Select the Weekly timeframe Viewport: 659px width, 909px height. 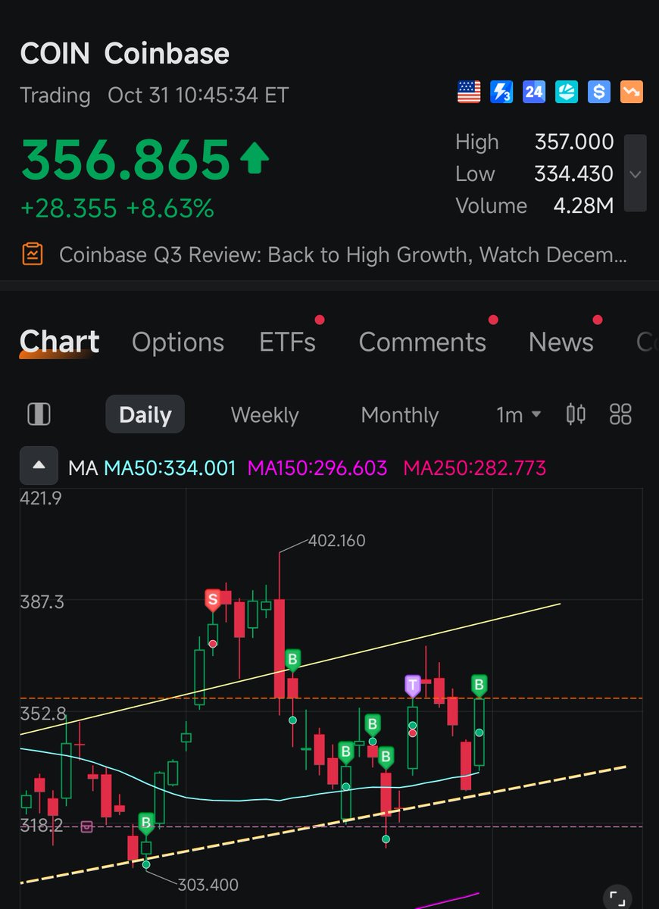(x=264, y=414)
